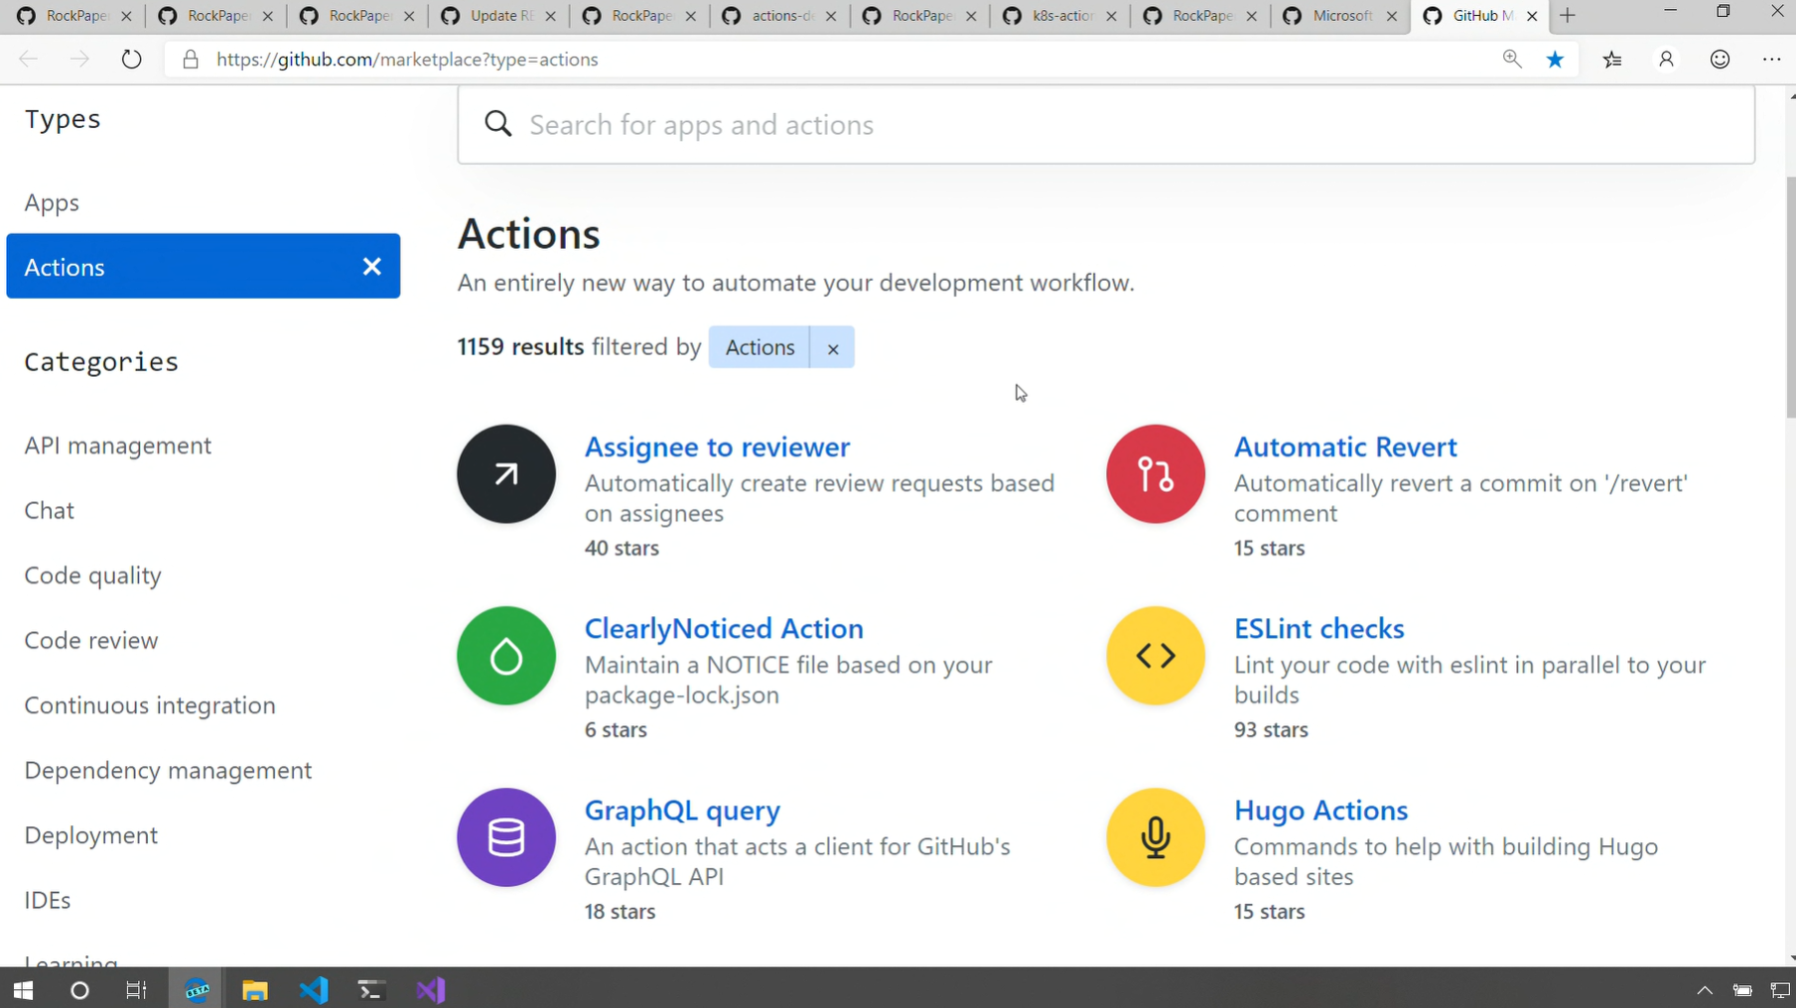1796x1008 pixels.
Task: Click the Automatic Revert red icon
Action: [1155, 474]
